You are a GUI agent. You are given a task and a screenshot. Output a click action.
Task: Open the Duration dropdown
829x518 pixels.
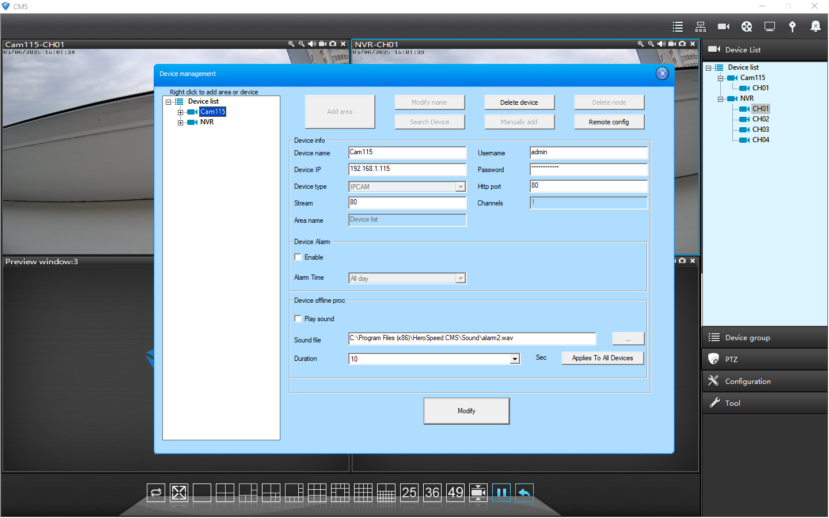(x=515, y=359)
